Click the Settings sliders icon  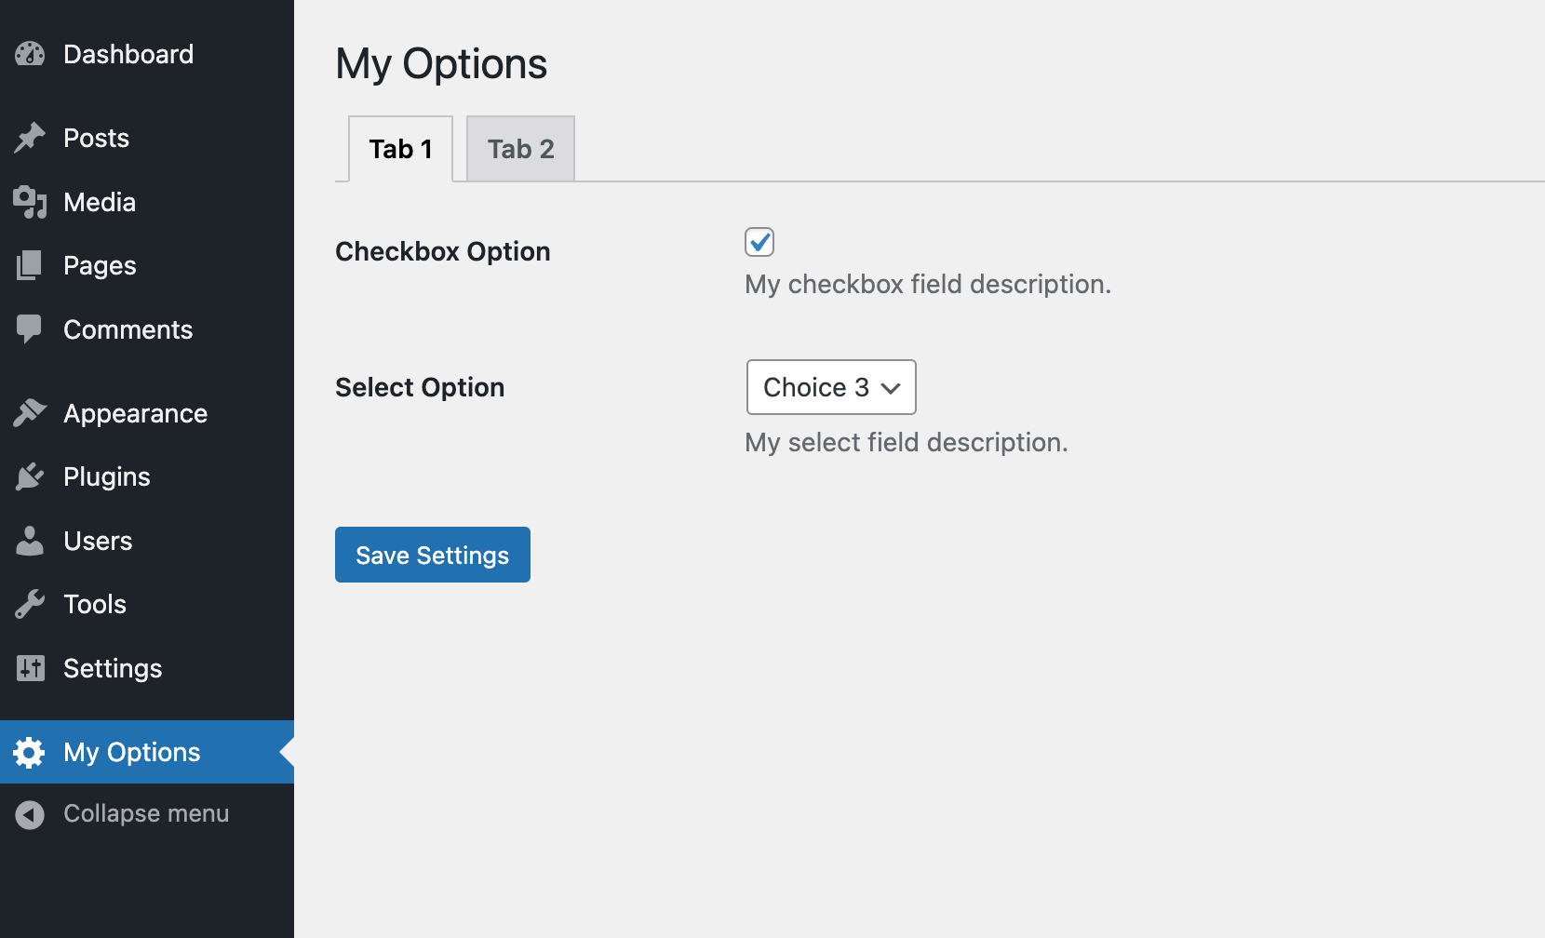[30, 668]
